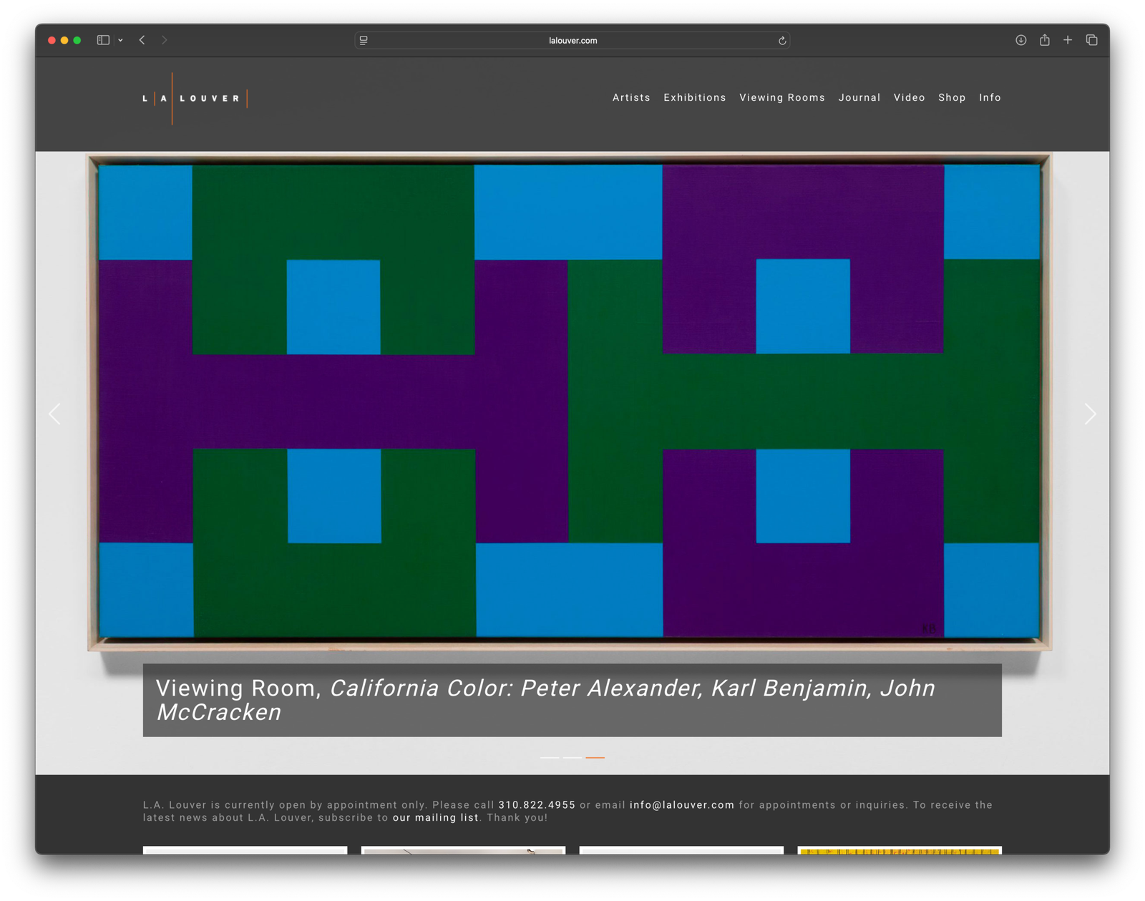Subscribe via our mailing list link
This screenshot has height=901, width=1145.
tap(436, 818)
